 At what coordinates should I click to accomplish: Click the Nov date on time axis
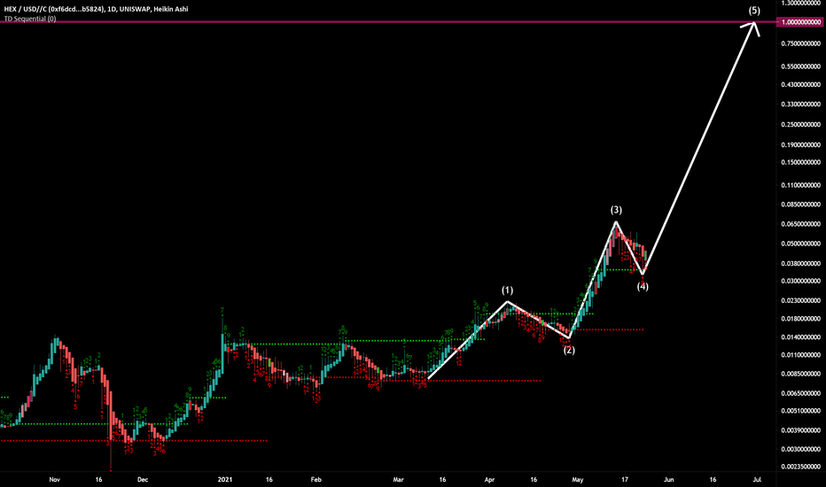(x=54, y=480)
